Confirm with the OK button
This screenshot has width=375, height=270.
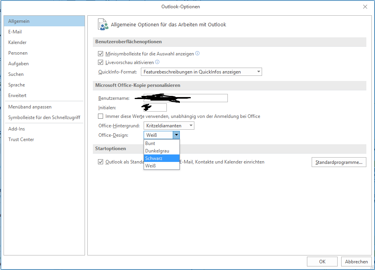(x=322, y=262)
